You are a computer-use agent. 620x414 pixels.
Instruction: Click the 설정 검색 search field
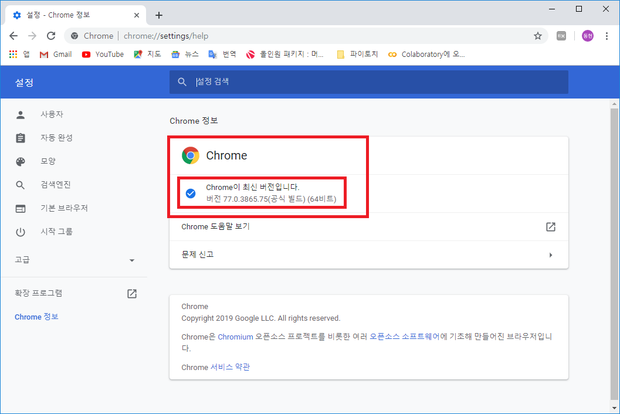(369, 82)
